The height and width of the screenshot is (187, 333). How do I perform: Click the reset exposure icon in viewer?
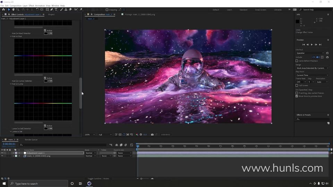140,135
